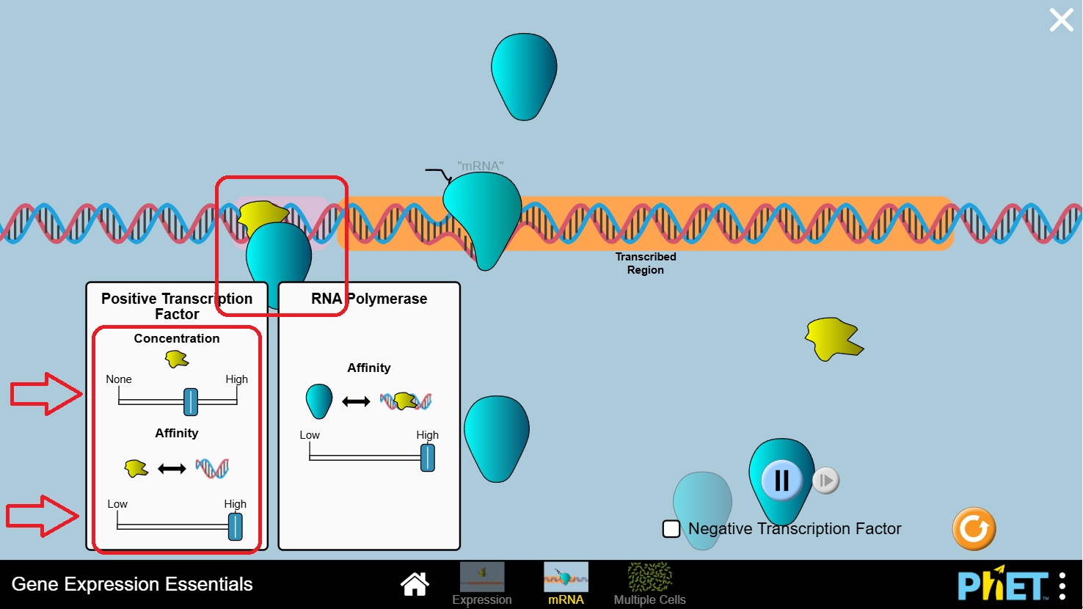The width and height of the screenshot is (1083, 609).
Task: Click the transcription factor Concentration slider knob
Action: [x=191, y=402]
